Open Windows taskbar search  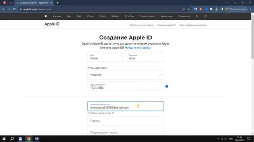pos(12,138)
